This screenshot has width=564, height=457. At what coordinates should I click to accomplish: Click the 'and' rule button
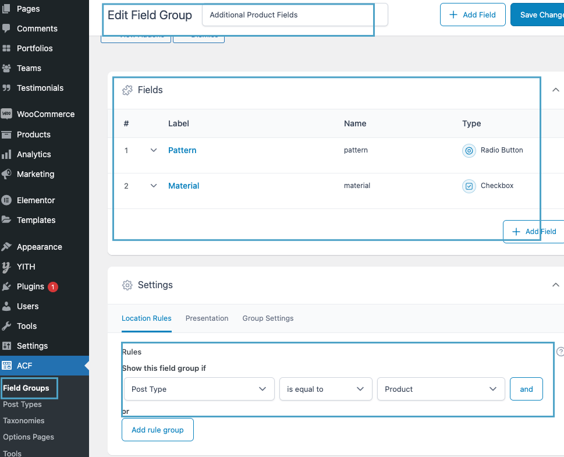(526, 389)
